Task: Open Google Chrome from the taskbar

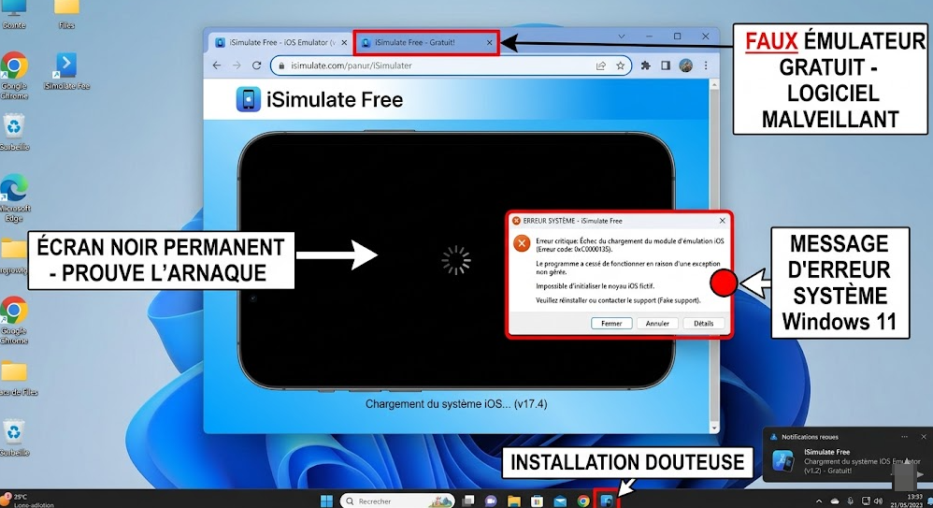Action: (x=583, y=501)
